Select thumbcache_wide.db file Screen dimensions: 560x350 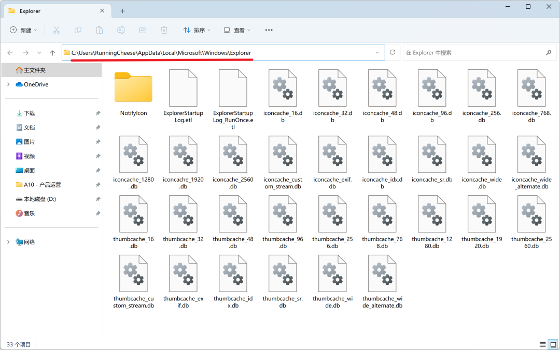pos(332,282)
